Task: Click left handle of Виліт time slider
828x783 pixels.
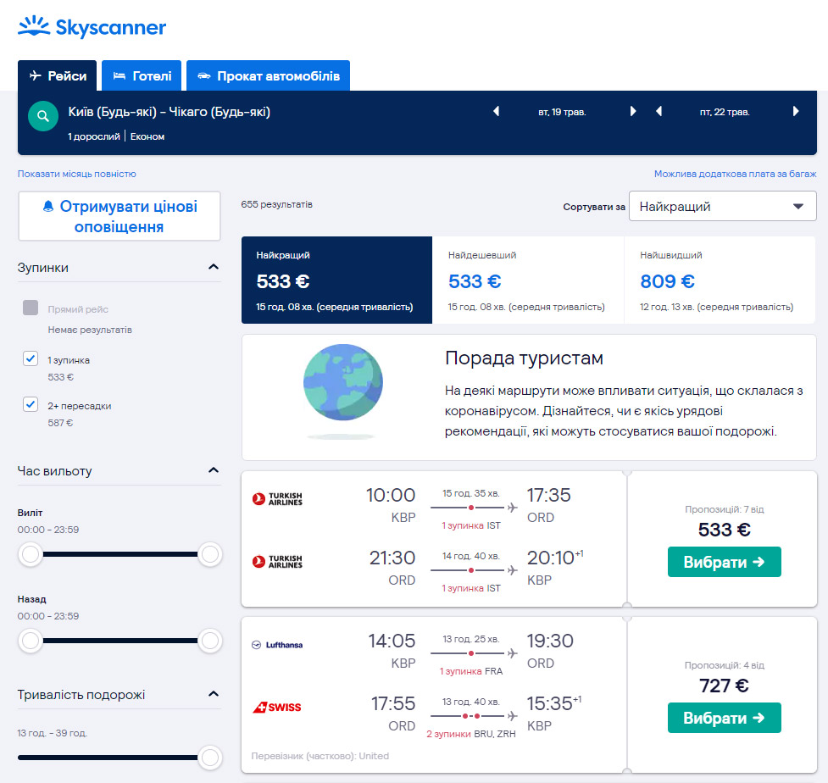Action: tap(31, 554)
